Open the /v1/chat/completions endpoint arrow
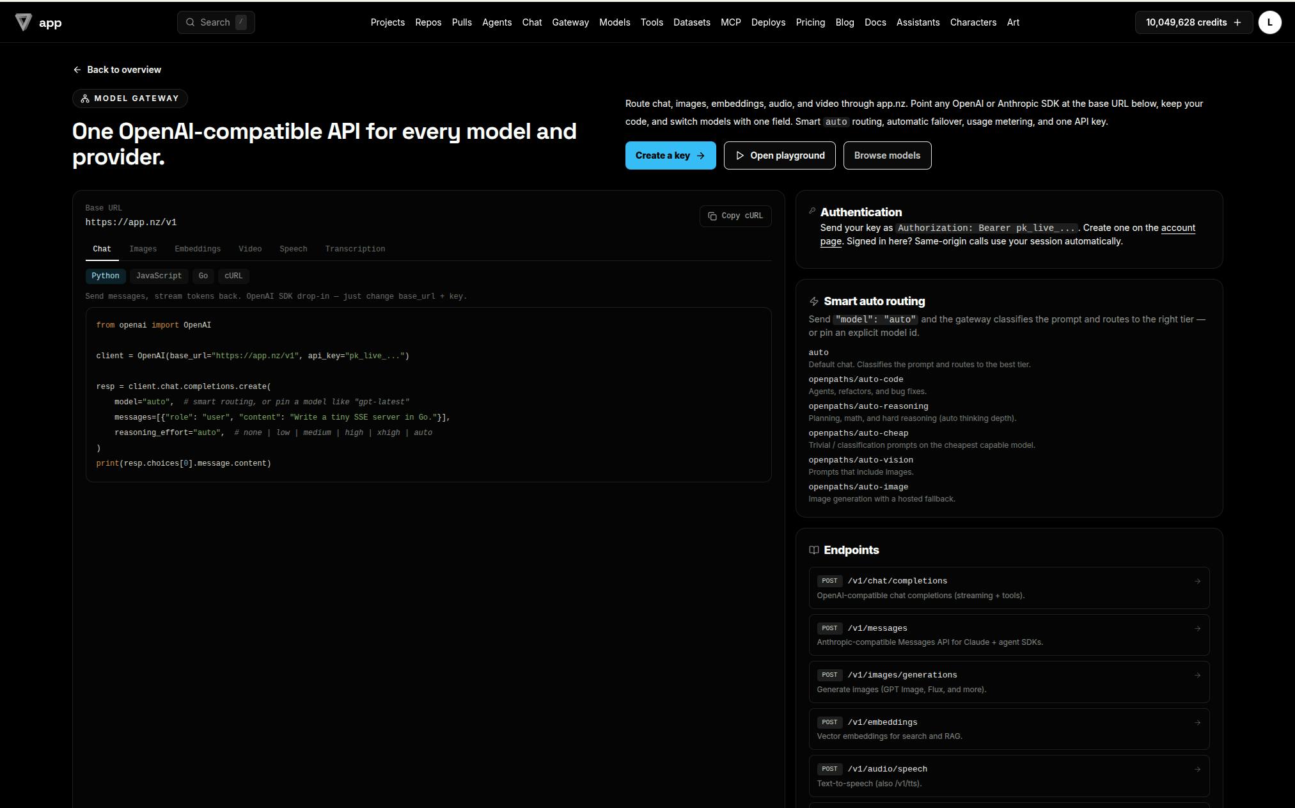This screenshot has width=1295, height=808. click(x=1197, y=582)
